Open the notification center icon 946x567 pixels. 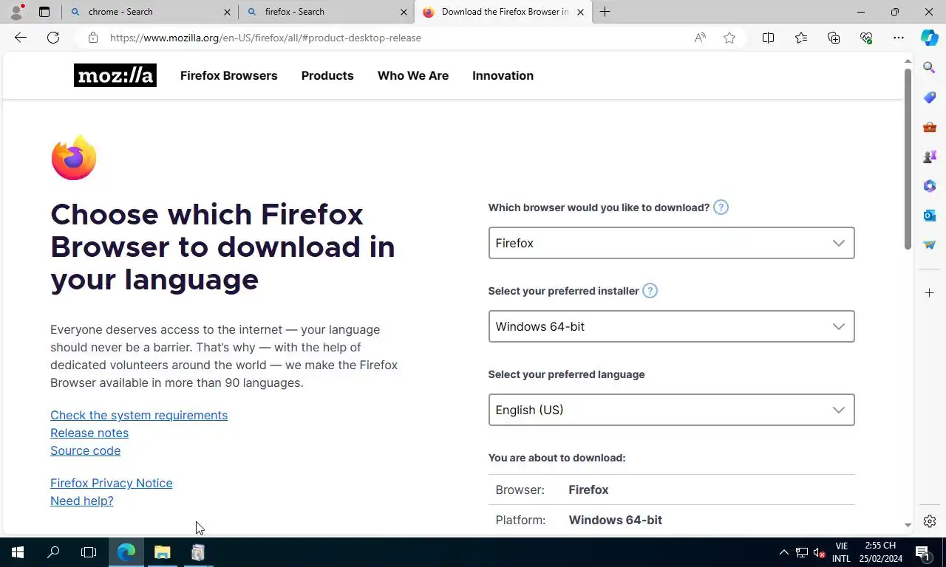(922, 552)
